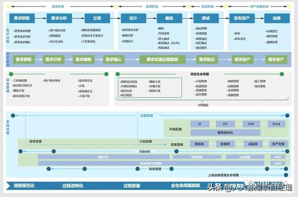This screenshot has width=298, height=197.
Task: Click the 用户需求串讲 bullet item
Action: pos(52,80)
